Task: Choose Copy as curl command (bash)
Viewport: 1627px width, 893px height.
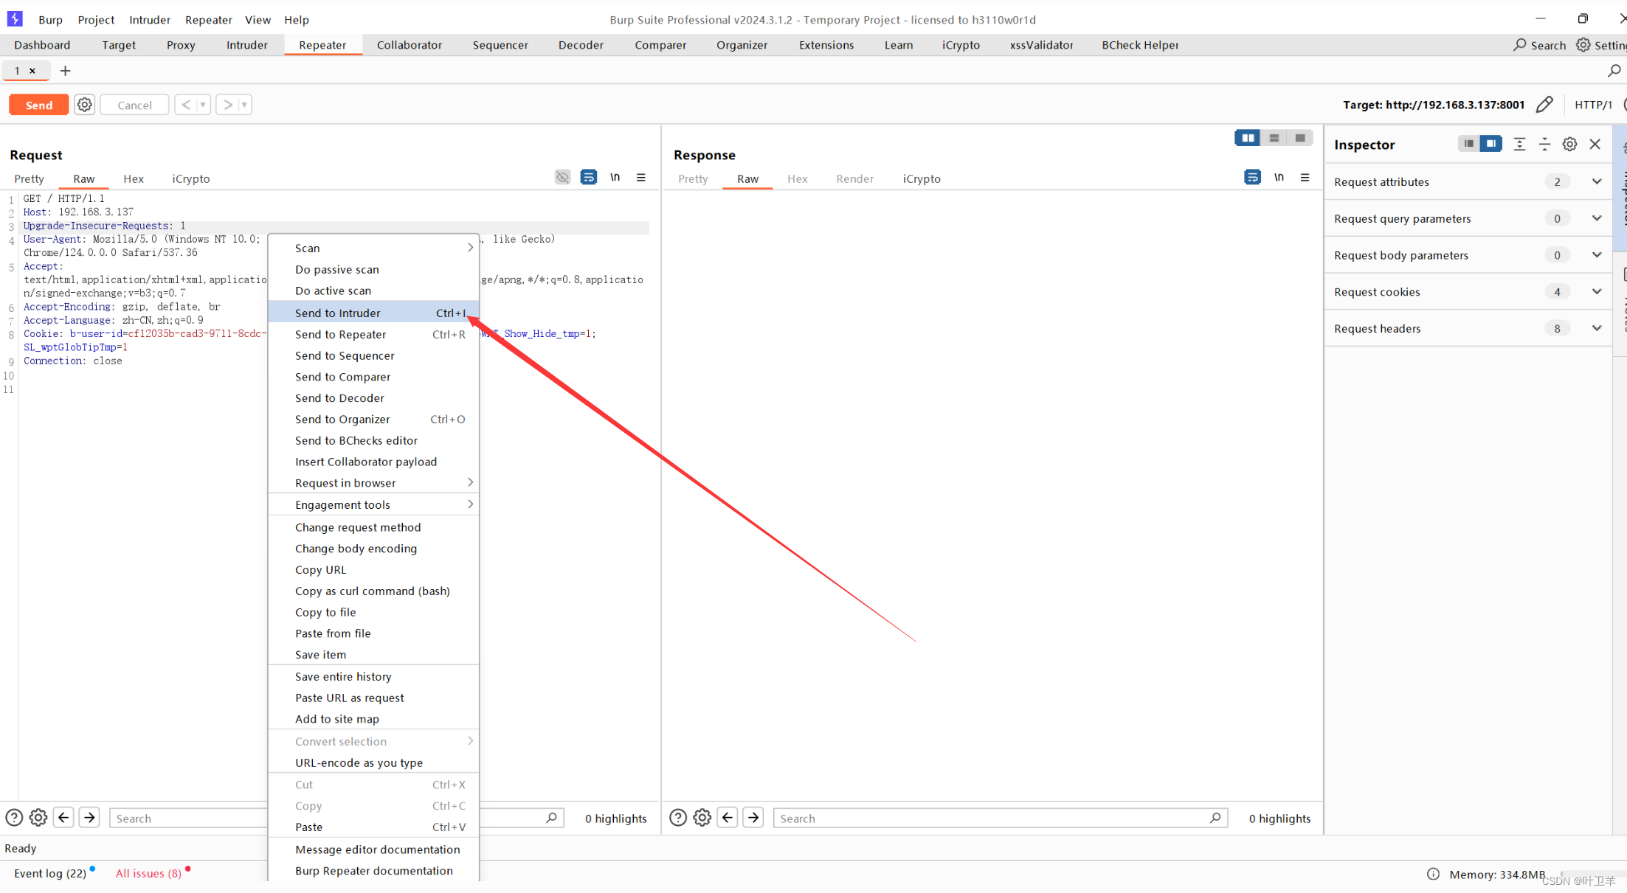Action: tap(374, 591)
